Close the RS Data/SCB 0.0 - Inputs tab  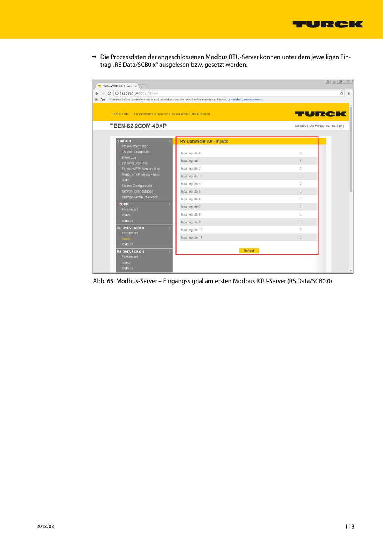click(135, 86)
